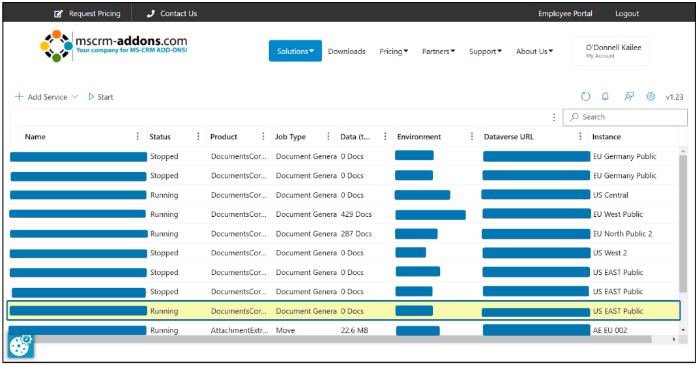
Task: Select the EU North Public 2 cell
Action: click(622, 233)
